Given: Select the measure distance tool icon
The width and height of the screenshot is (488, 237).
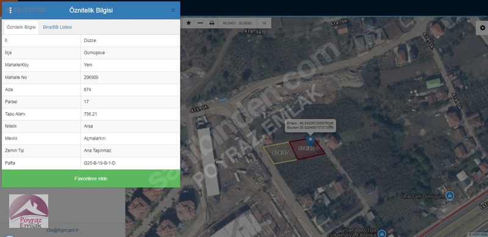Looking at the screenshot, I should point(200,23).
